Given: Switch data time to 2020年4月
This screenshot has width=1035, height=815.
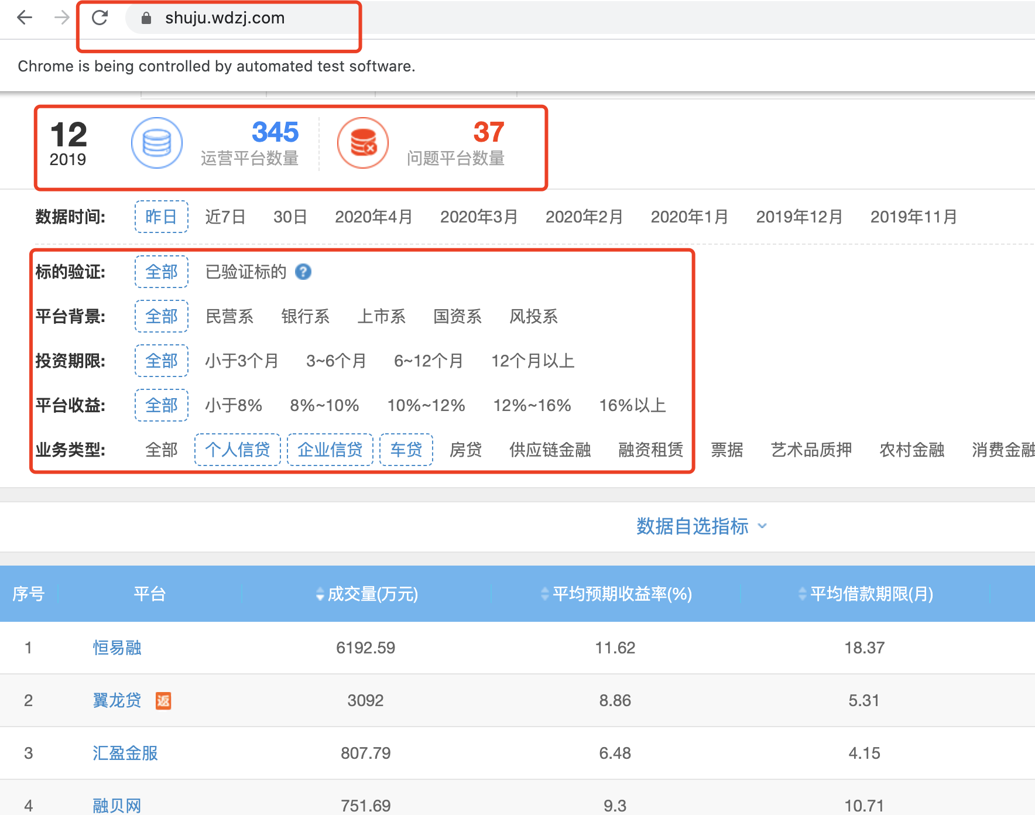Looking at the screenshot, I should coord(373,217).
